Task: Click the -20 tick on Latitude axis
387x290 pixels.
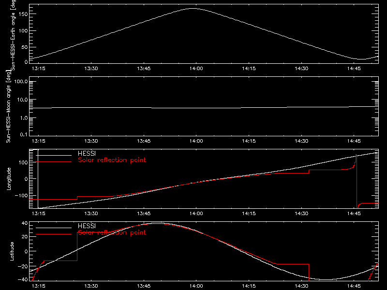Action: pyautogui.click(x=23, y=266)
